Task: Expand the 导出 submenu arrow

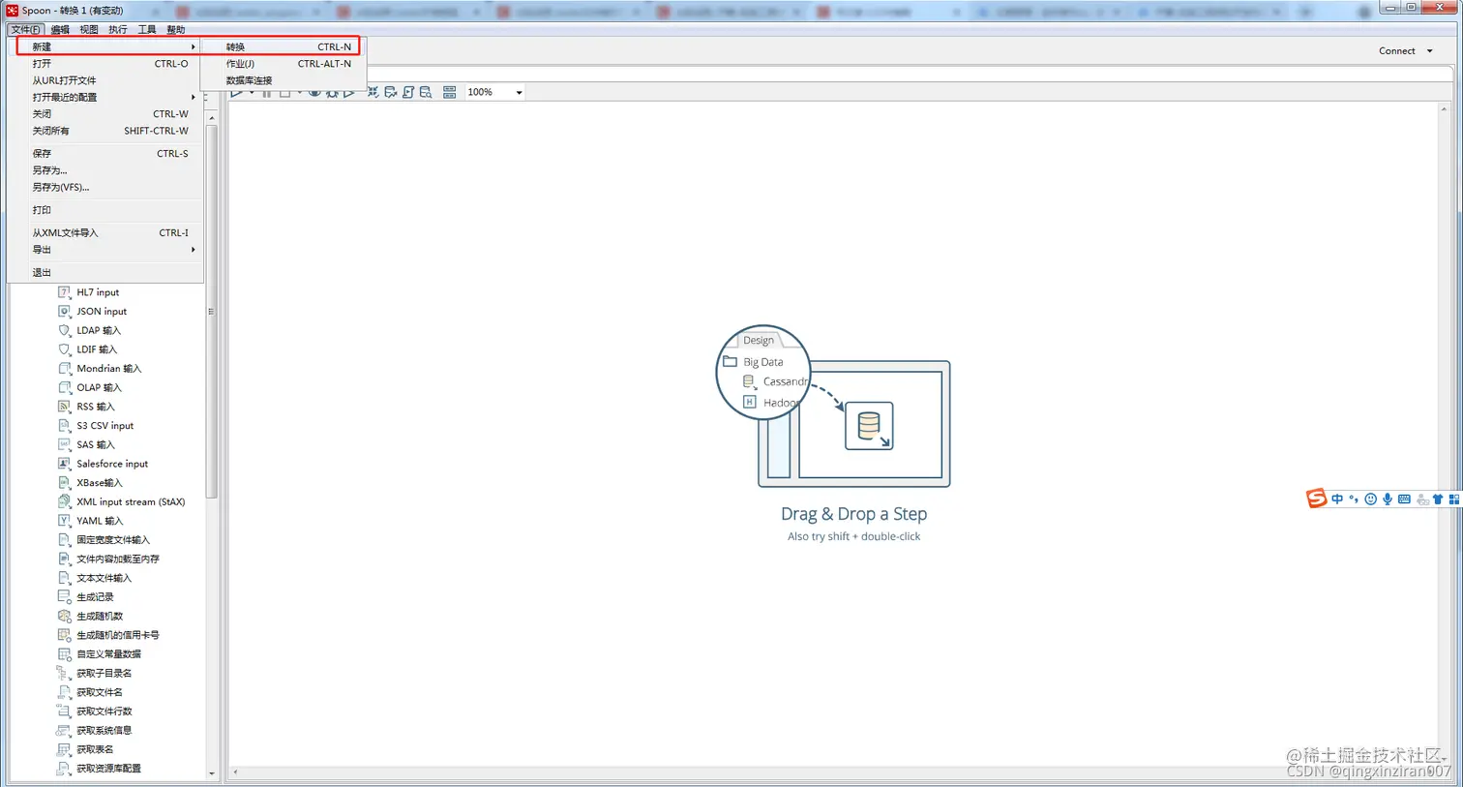Action: point(193,250)
